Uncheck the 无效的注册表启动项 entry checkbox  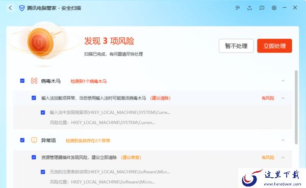click(43, 172)
